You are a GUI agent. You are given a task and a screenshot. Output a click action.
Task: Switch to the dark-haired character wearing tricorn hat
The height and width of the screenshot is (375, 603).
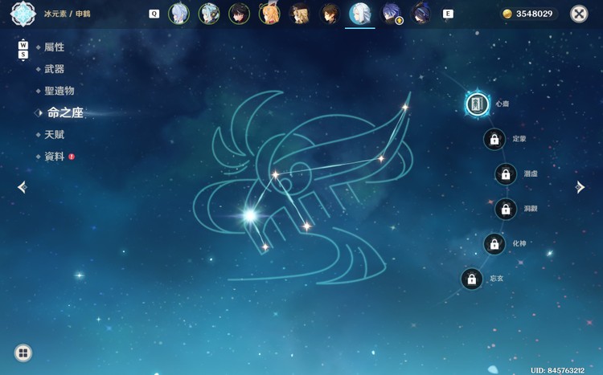click(420, 14)
